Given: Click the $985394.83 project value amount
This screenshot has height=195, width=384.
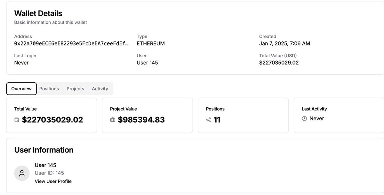Looking at the screenshot, I should [141, 120].
